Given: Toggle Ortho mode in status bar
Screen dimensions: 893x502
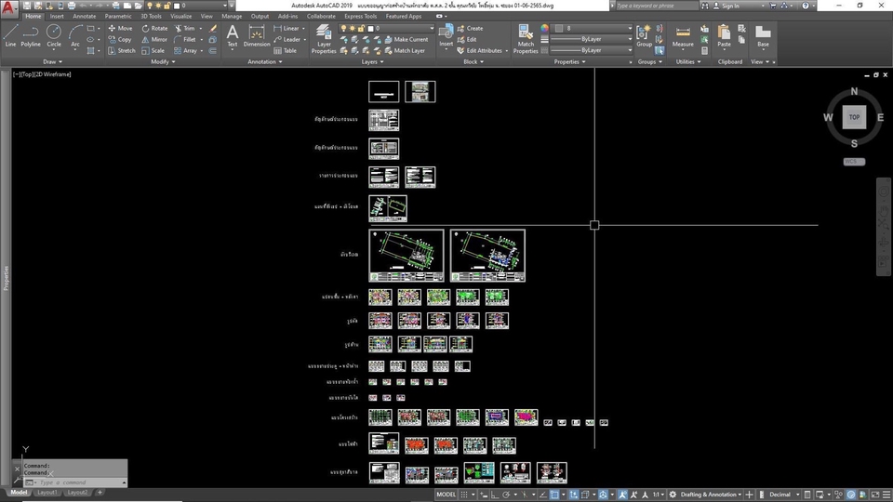Looking at the screenshot, I should coord(495,495).
